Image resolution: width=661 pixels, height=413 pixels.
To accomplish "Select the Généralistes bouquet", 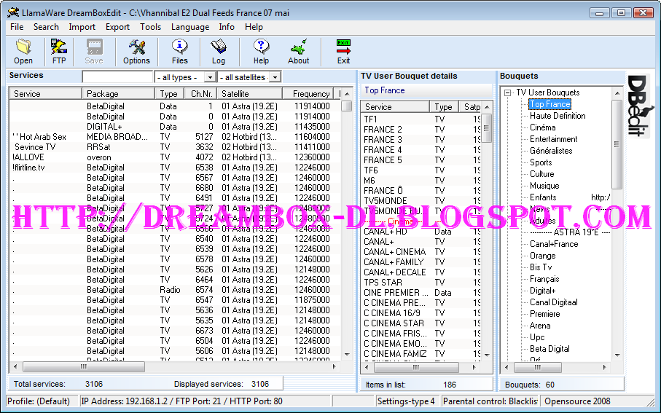I will point(551,151).
